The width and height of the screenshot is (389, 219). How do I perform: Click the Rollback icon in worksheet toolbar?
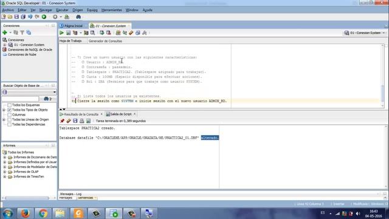point(108,33)
